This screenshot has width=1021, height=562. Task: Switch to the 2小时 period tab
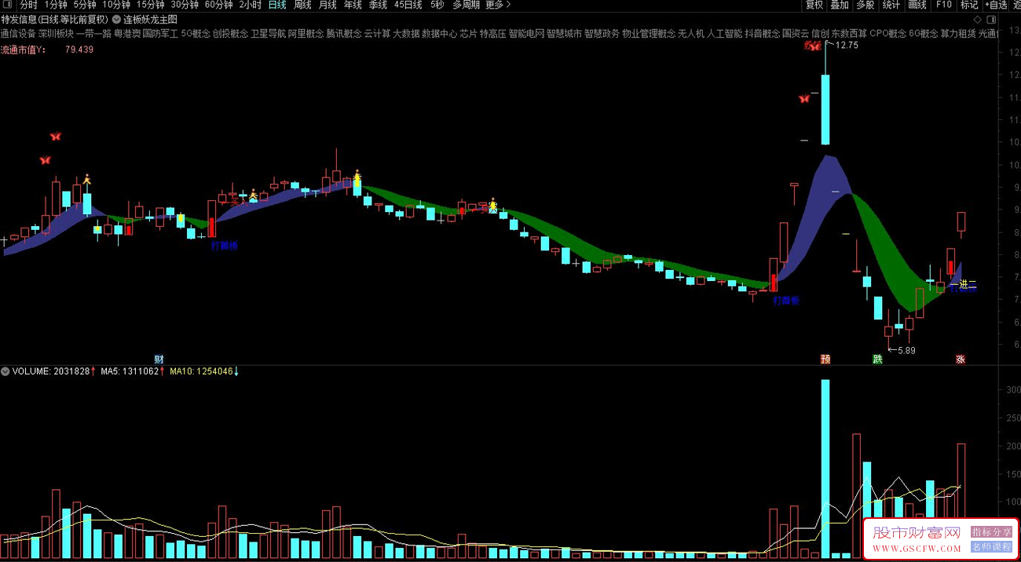[250, 5]
